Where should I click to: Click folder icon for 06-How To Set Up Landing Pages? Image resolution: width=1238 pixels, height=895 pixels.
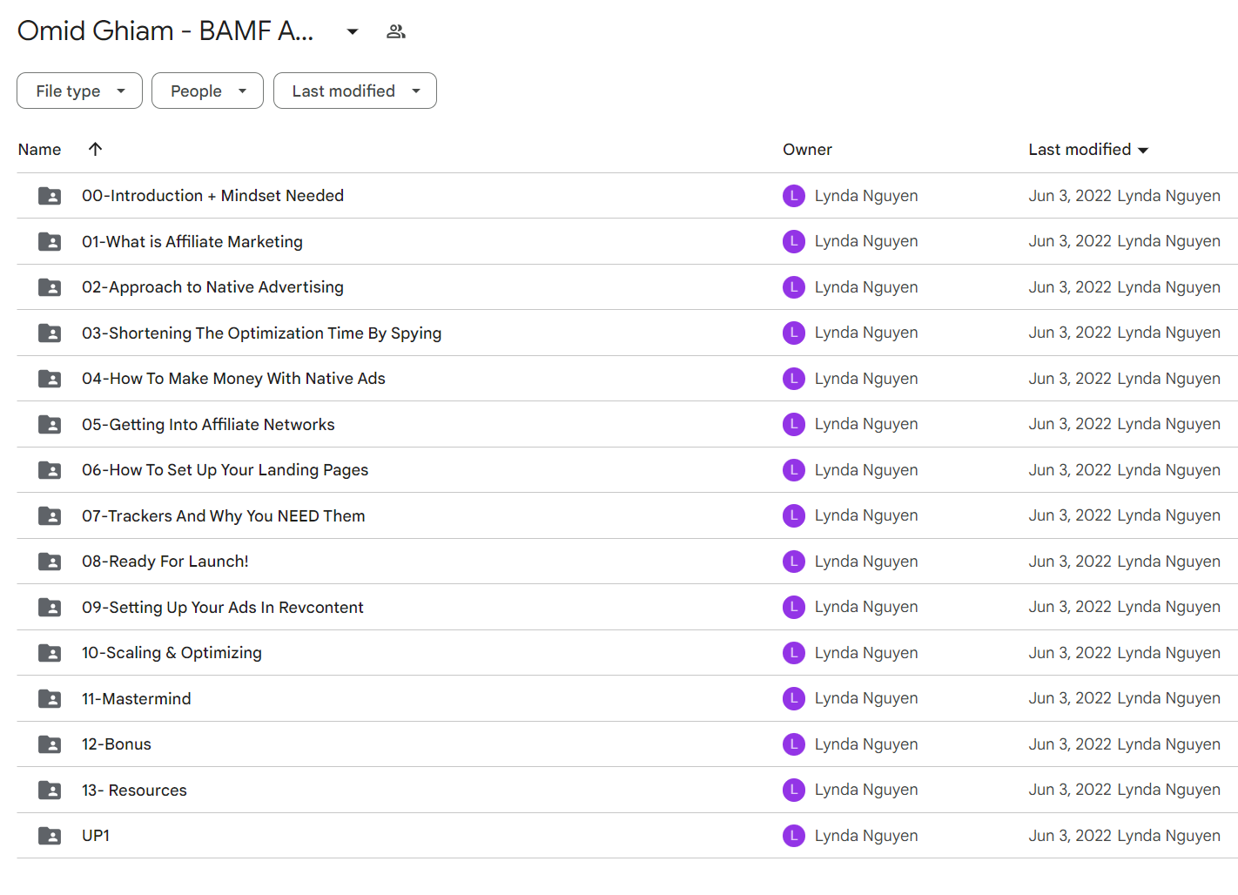tap(50, 470)
